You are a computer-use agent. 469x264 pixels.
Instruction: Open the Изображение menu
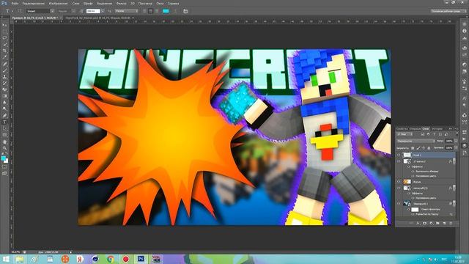pyautogui.click(x=58, y=3)
